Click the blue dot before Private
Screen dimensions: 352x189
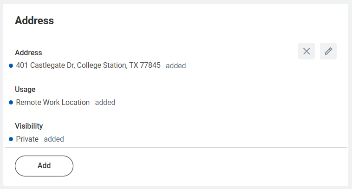click(x=11, y=139)
